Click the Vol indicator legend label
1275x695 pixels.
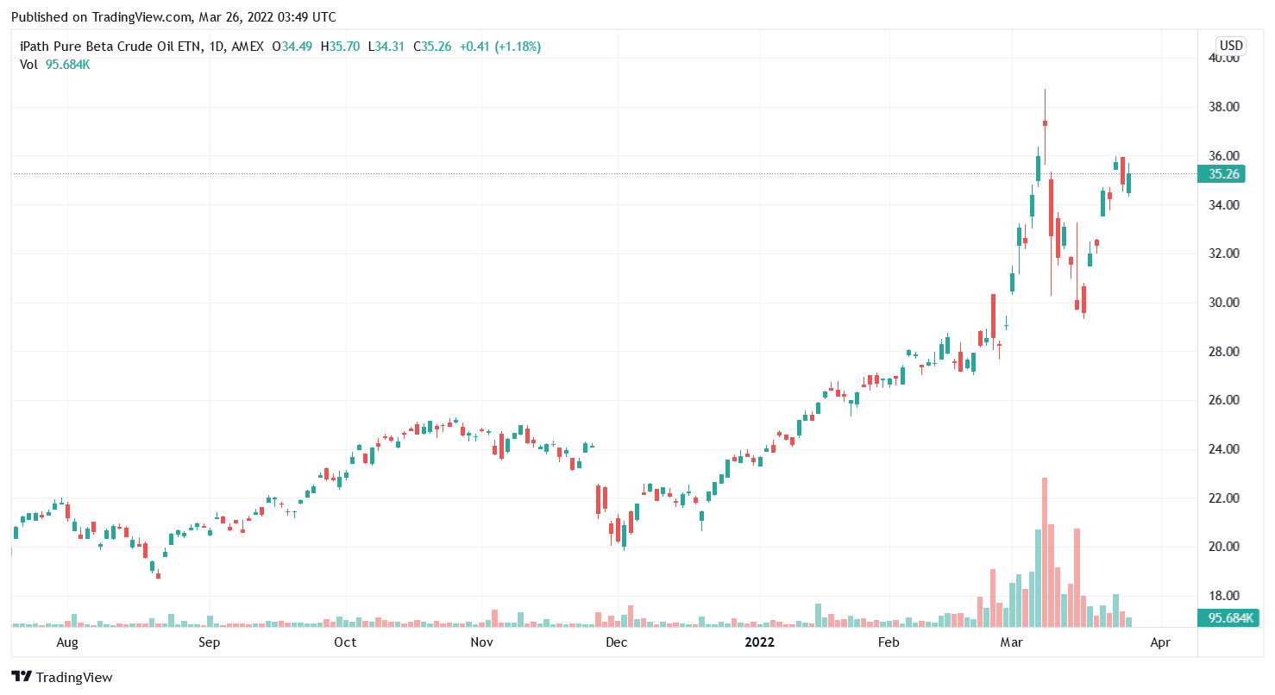tap(28, 64)
